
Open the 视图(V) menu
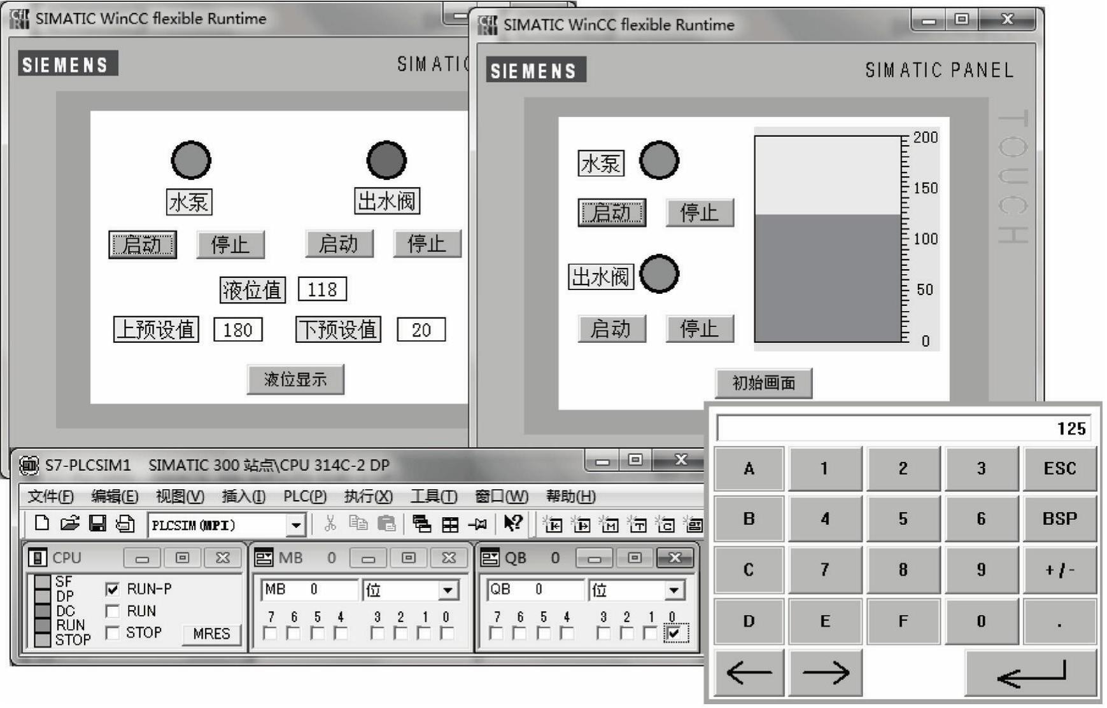pos(180,496)
